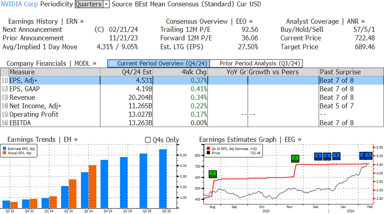Click the EPS GAAP estimate 4.198
Viewport: 384px width, 214px height.
pyautogui.click(x=144, y=89)
